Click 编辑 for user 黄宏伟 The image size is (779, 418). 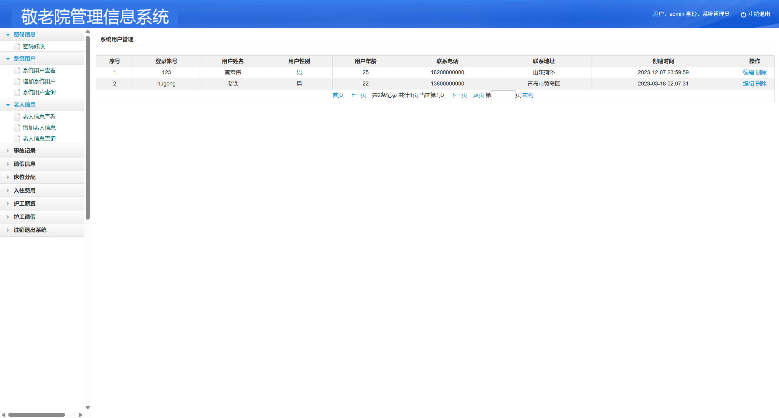point(748,72)
